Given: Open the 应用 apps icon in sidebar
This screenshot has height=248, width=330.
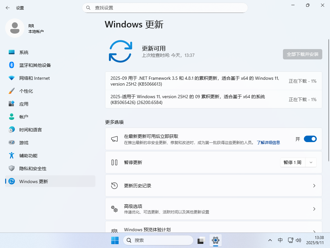Looking at the screenshot, I should pos(12,104).
